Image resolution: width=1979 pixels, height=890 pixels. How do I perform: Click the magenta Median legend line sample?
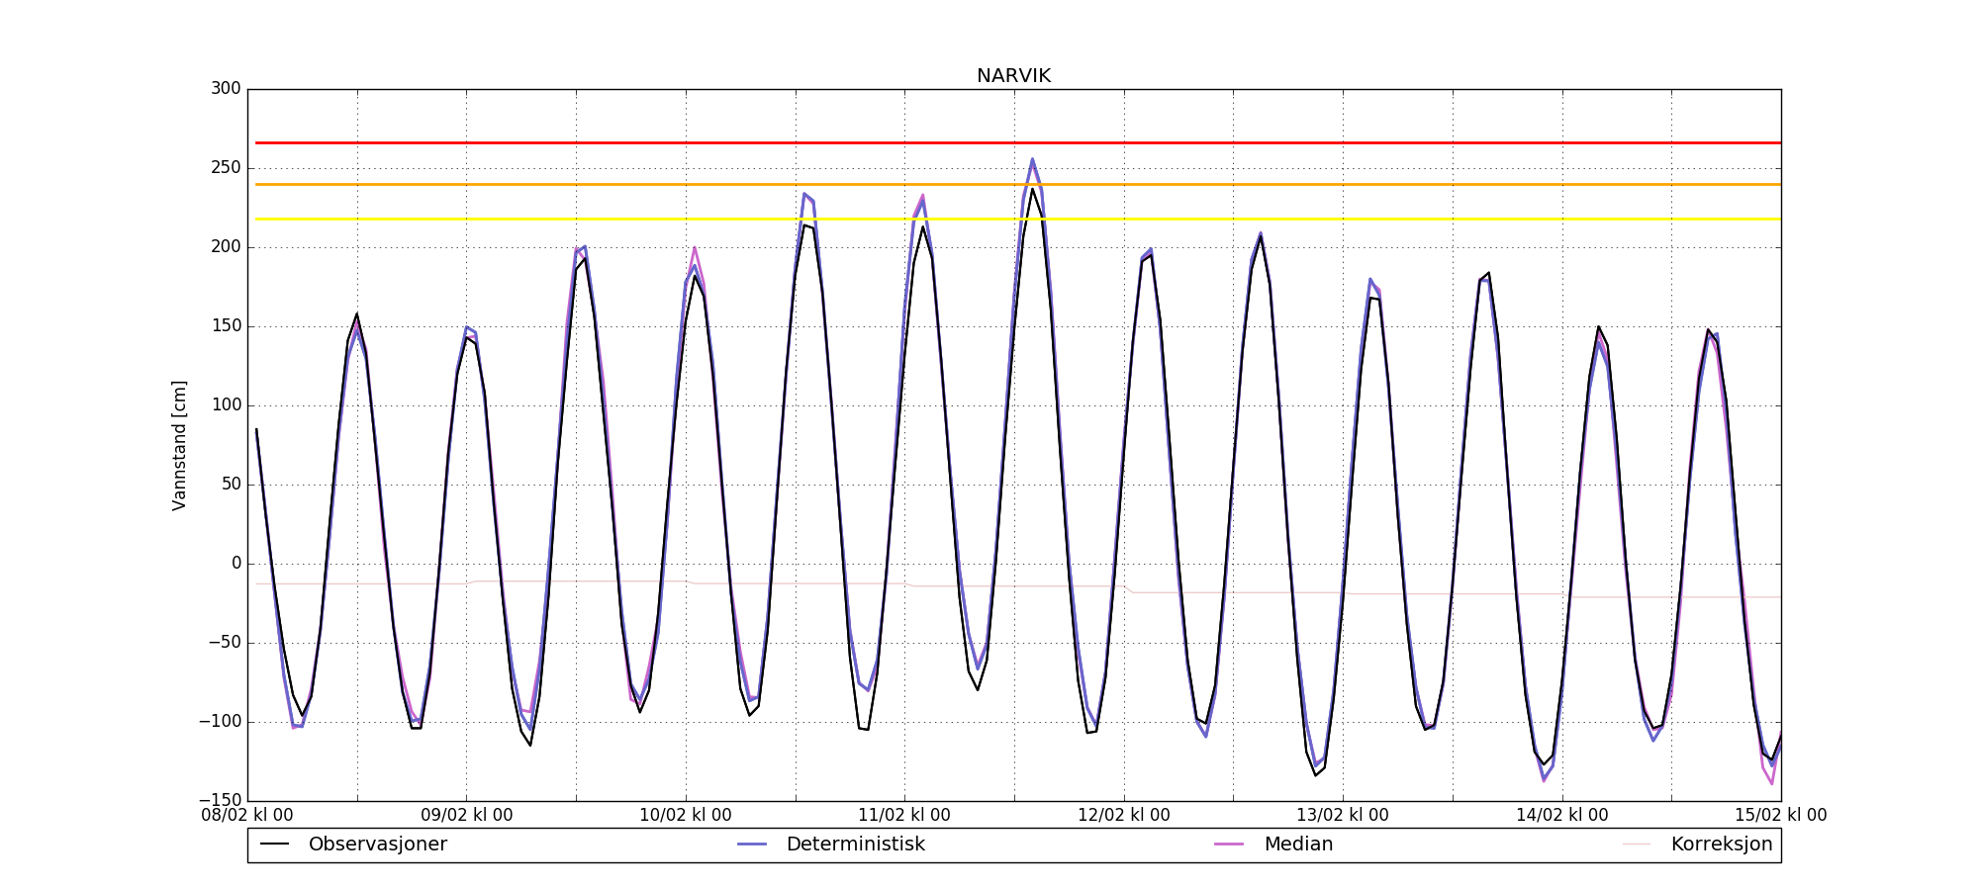click(x=1229, y=845)
